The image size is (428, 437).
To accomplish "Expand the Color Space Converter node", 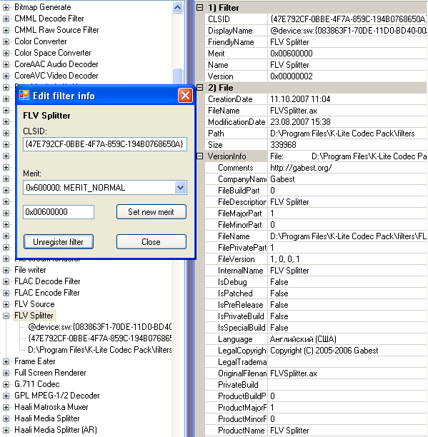I will 6,53.
